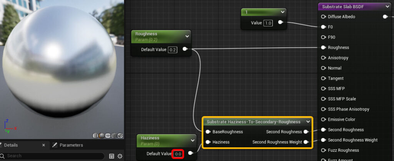Screen dimensions: 394x161
Task: Close the Details tab
Action: point(43,145)
